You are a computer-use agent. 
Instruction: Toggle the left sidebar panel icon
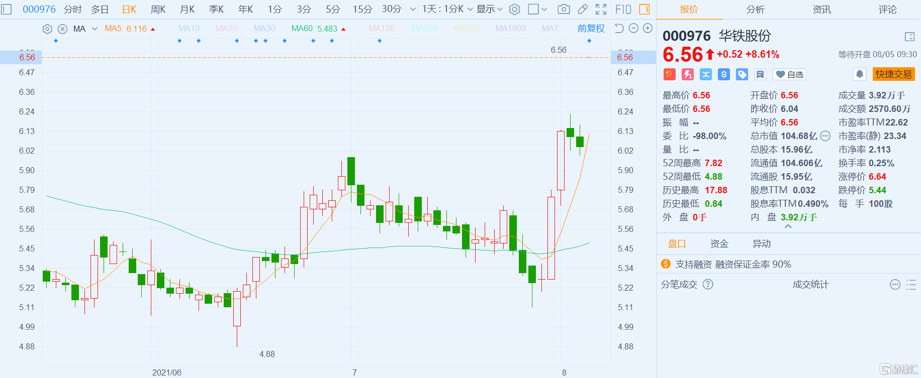[x=6, y=9]
